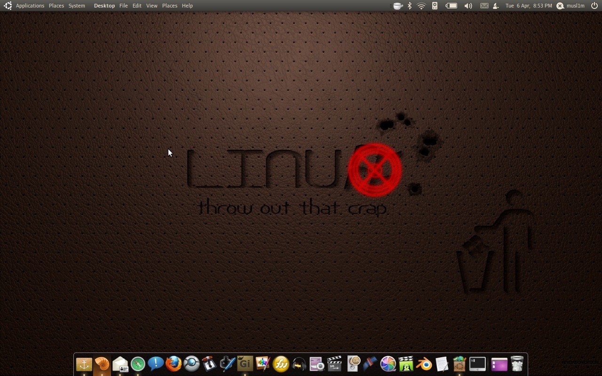Open the Trash bin in dock
Viewport: 602px width, 376px height.
coord(517,364)
